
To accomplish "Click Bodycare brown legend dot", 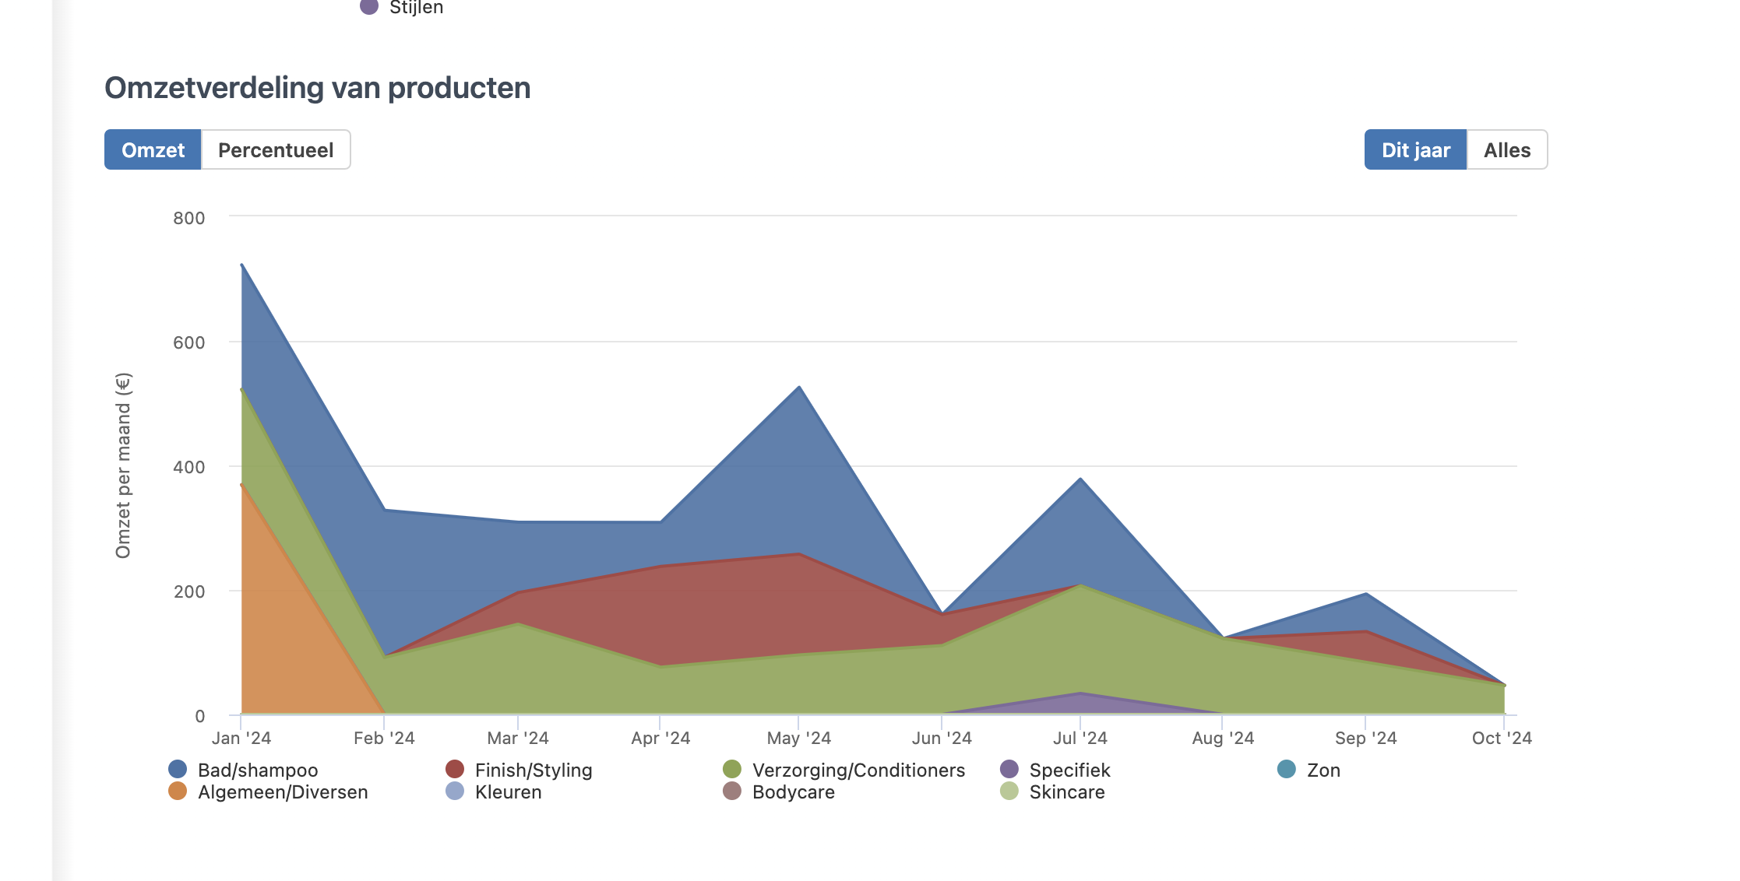I will [x=732, y=791].
